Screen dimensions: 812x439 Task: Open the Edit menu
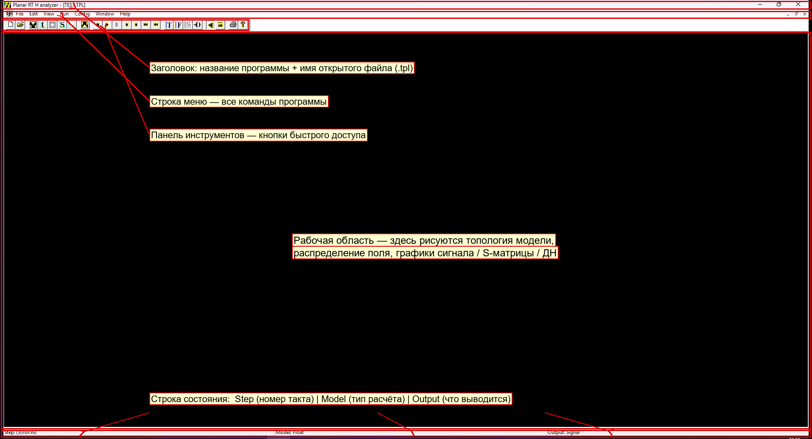point(34,14)
